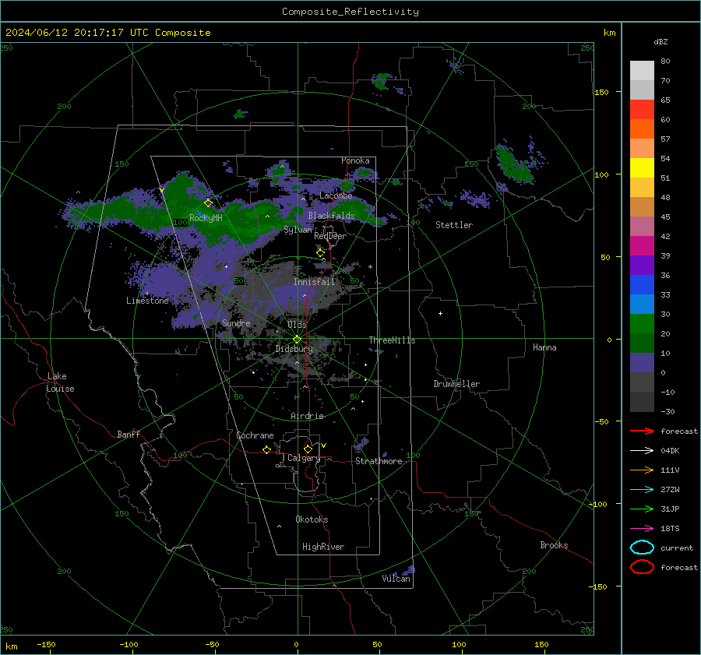701x655 pixels.
Task: Click the 'Composite_Reflectivity' title text
Action: (350, 12)
